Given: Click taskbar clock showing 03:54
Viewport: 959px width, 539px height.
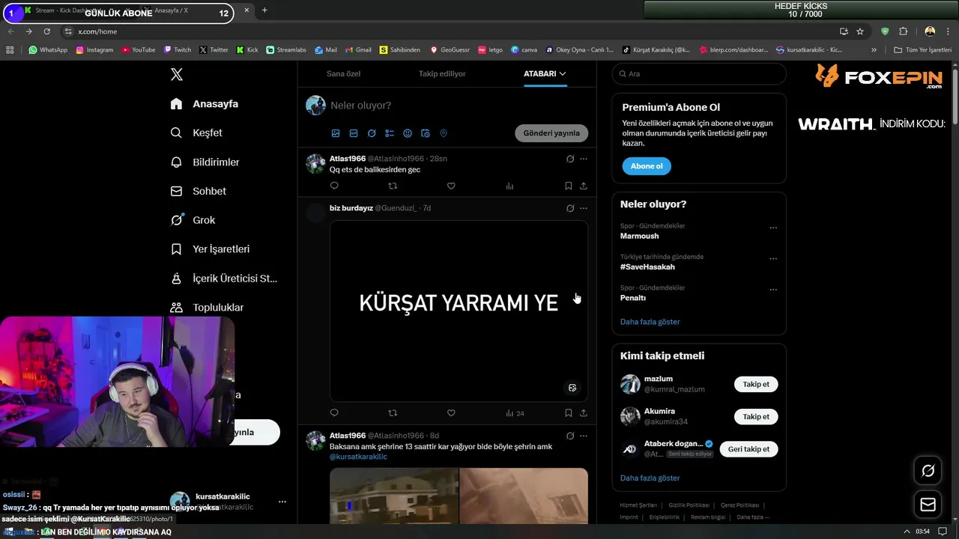Looking at the screenshot, I should click(922, 532).
